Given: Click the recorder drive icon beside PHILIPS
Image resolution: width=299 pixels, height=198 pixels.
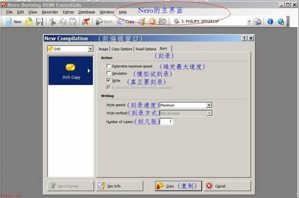Looking at the screenshot, I should [x=176, y=22].
